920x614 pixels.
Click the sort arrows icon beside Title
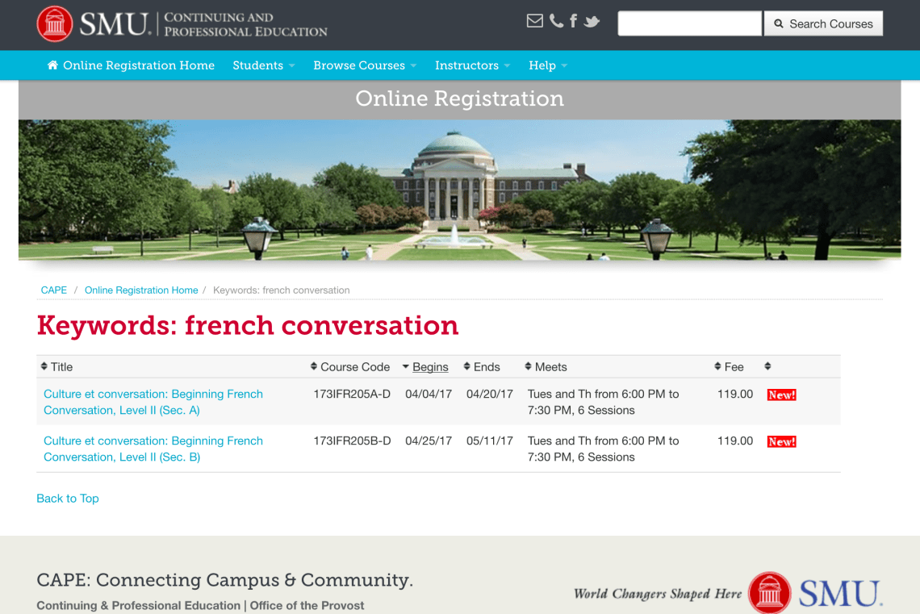tap(44, 366)
